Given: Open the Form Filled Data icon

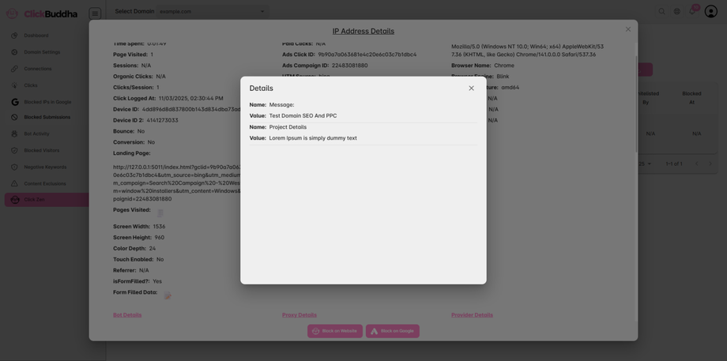Looking at the screenshot, I should (168, 295).
